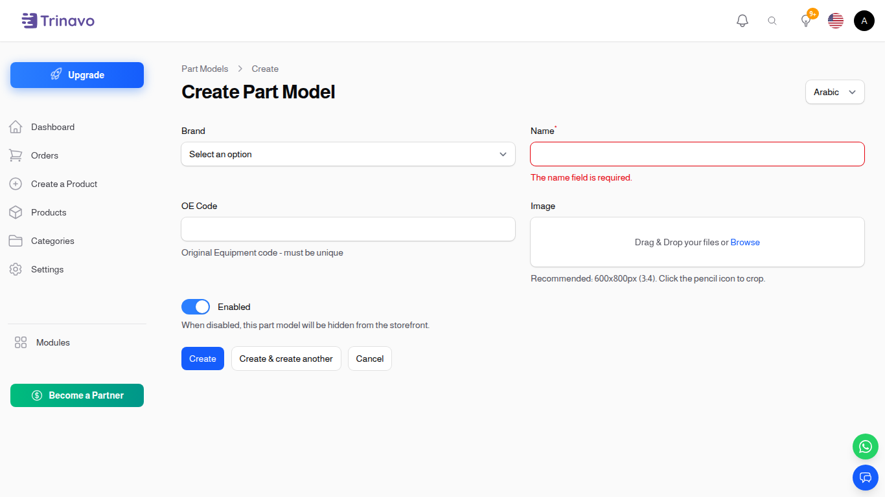Click Create & create another
This screenshot has width=885, height=497.
tap(286, 359)
